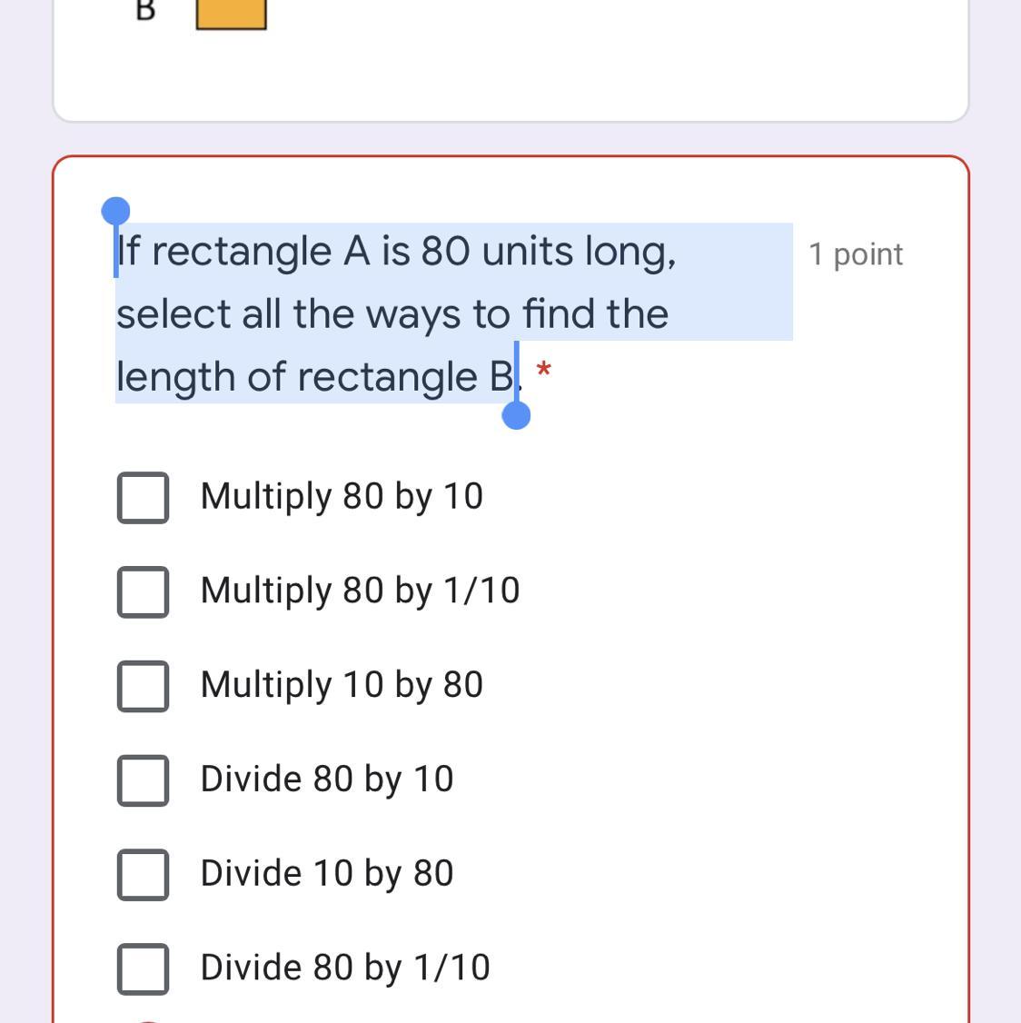Select the "Multiply 10 by 80" checkbox
The image size is (1021, 1023).
pyautogui.click(x=143, y=686)
